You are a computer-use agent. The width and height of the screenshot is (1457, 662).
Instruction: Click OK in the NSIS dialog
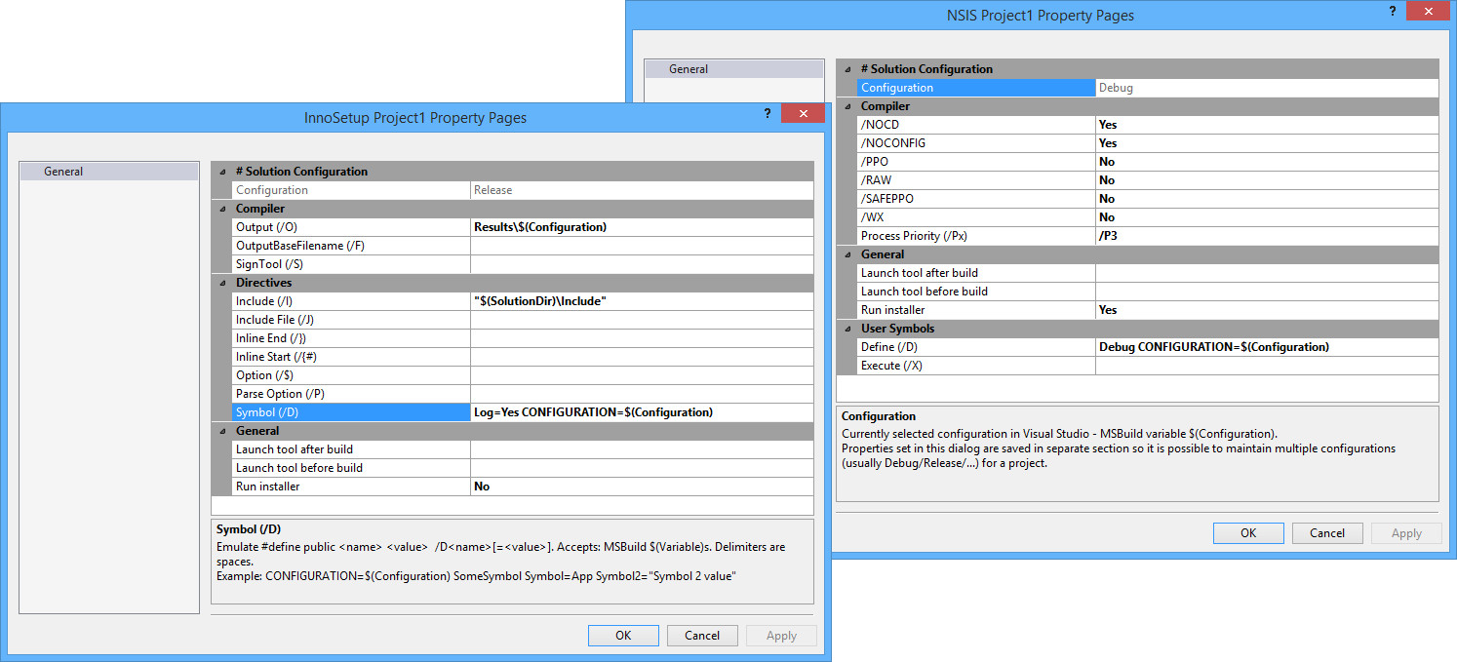tap(1248, 533)
